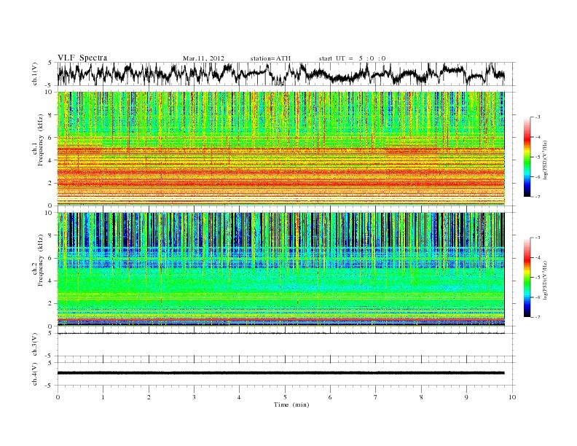The width and height of the screenshot is (577, 446).
Task: Click the ch.1 waveform trace panel
Action: pos(286,74)
